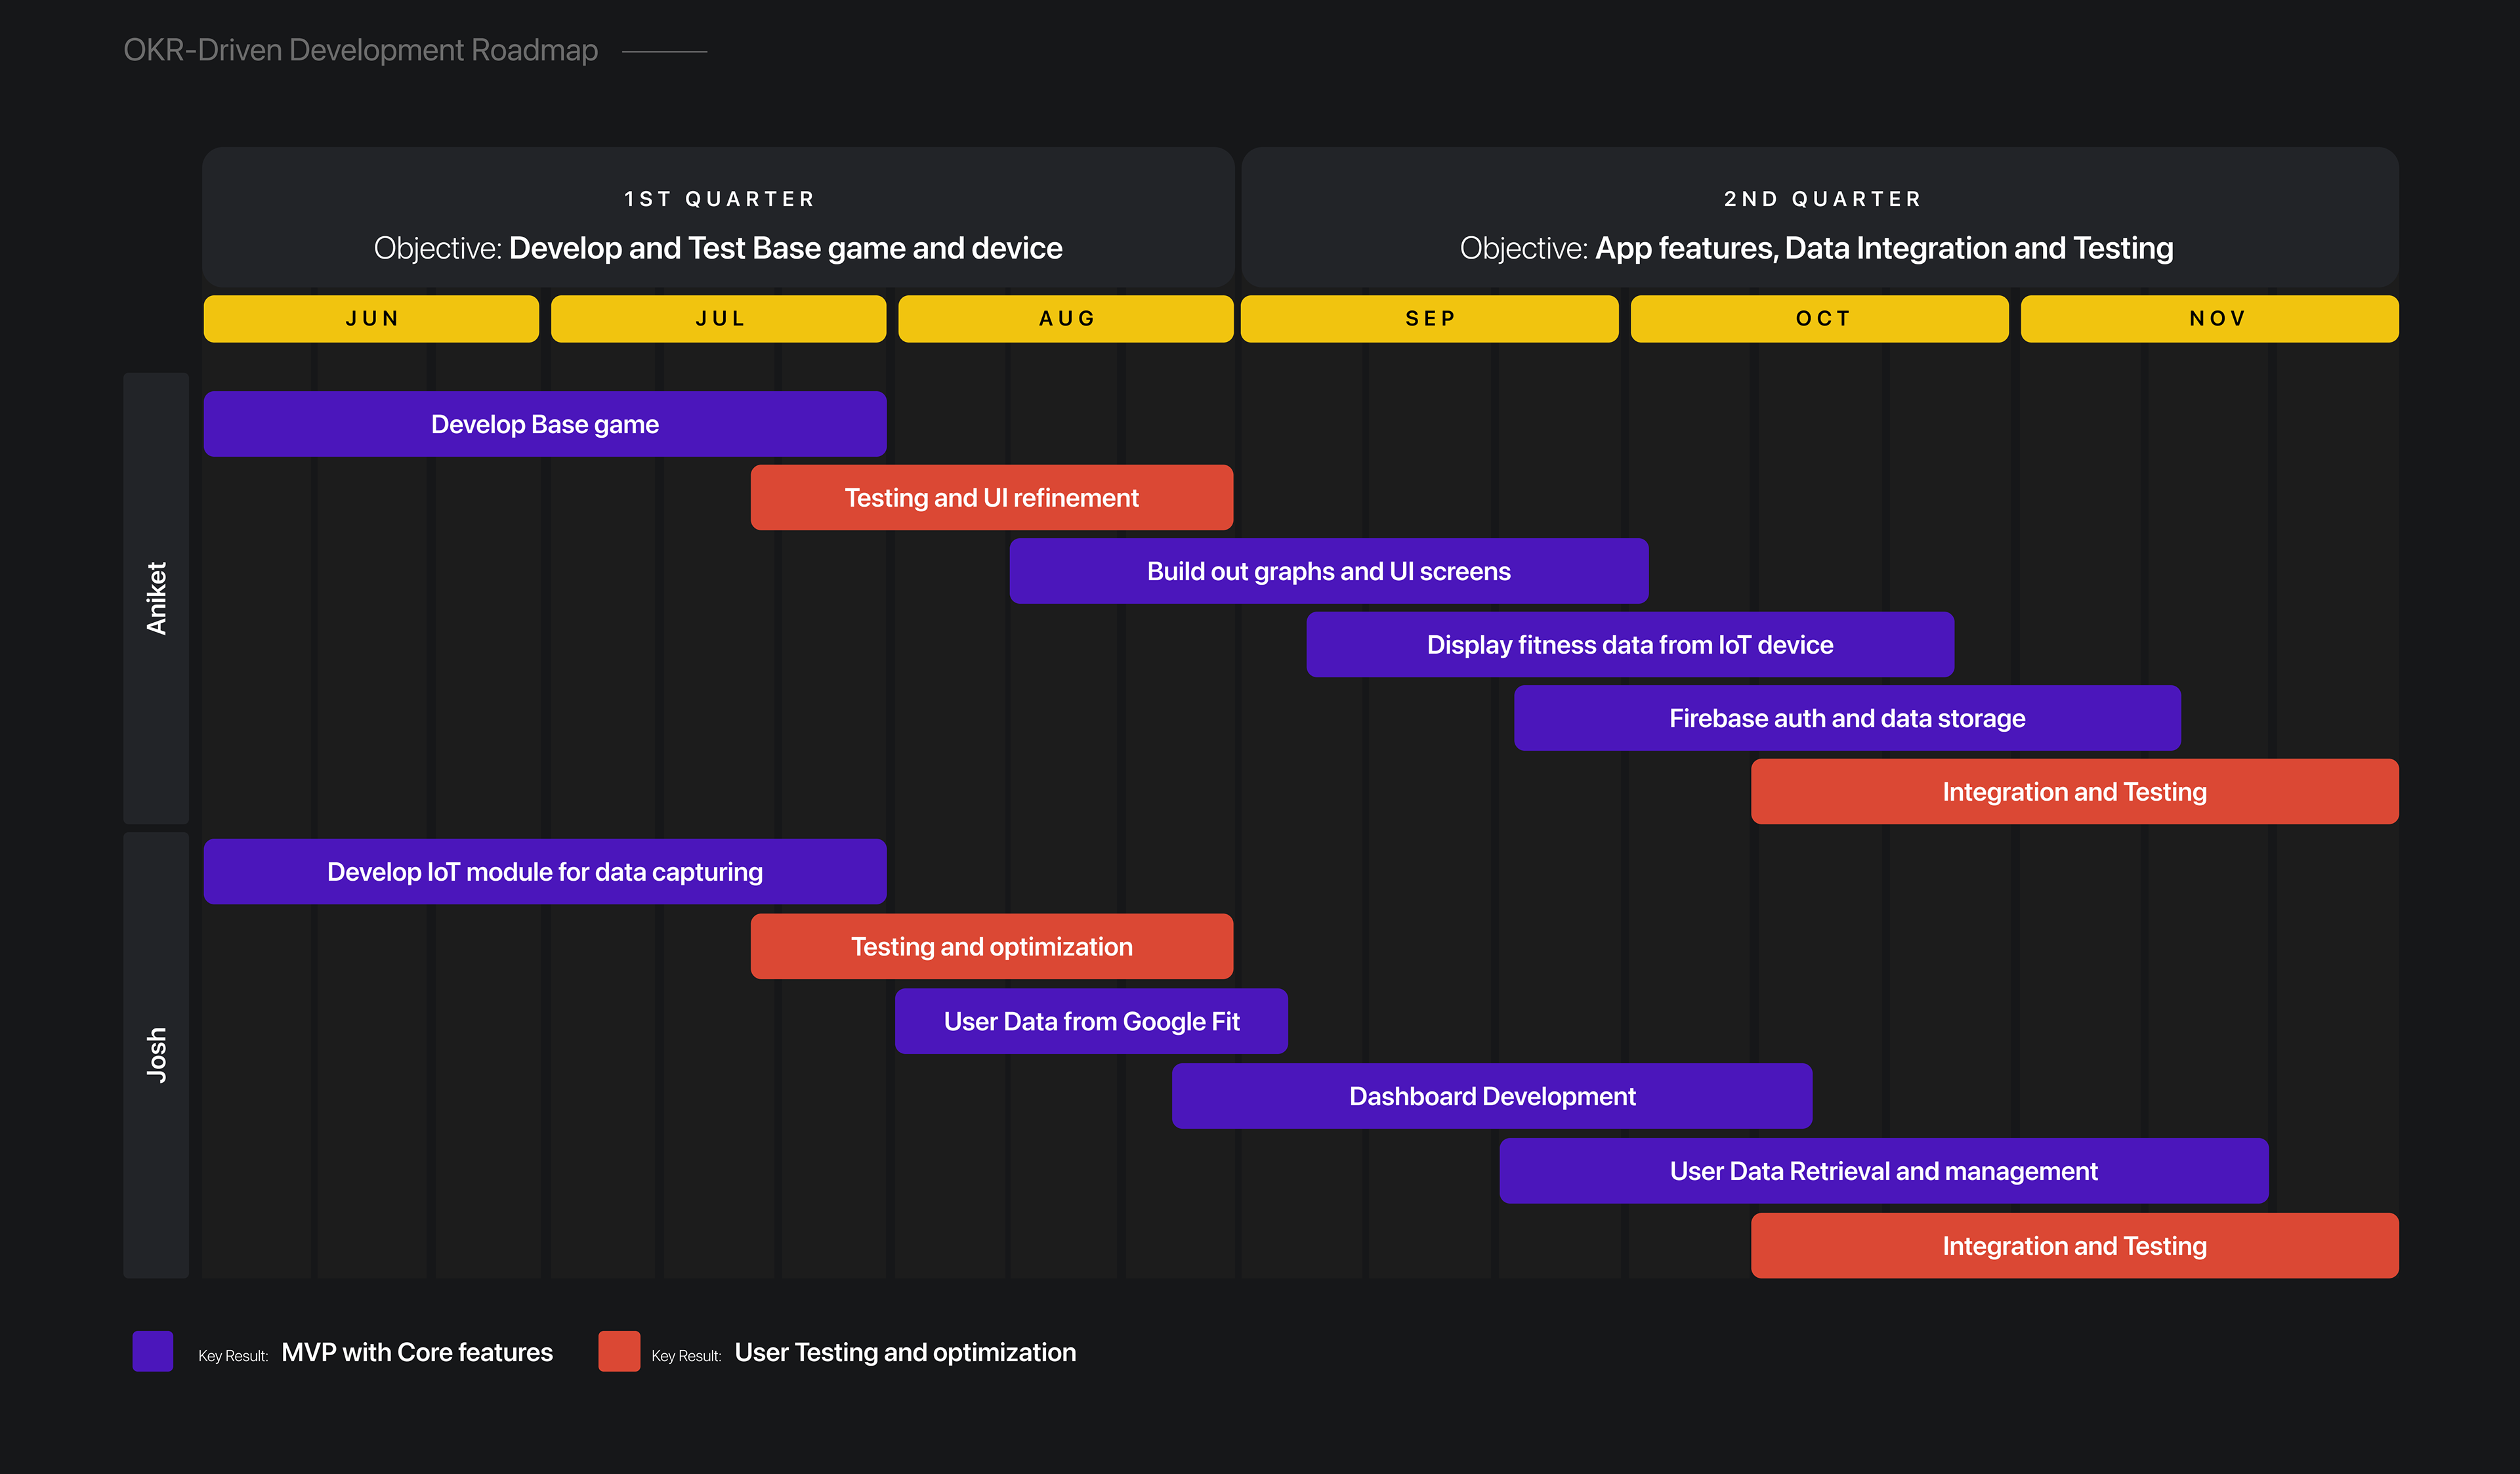Screen dimensions: 2520x1474
Task: Select Build out graphs and UI screens
Action: tap(1328, 571)
